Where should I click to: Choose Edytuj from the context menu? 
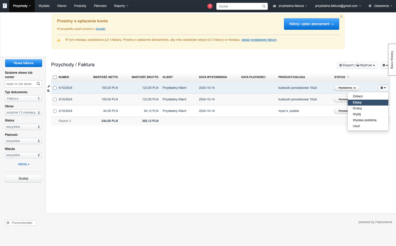coord(368,102)
